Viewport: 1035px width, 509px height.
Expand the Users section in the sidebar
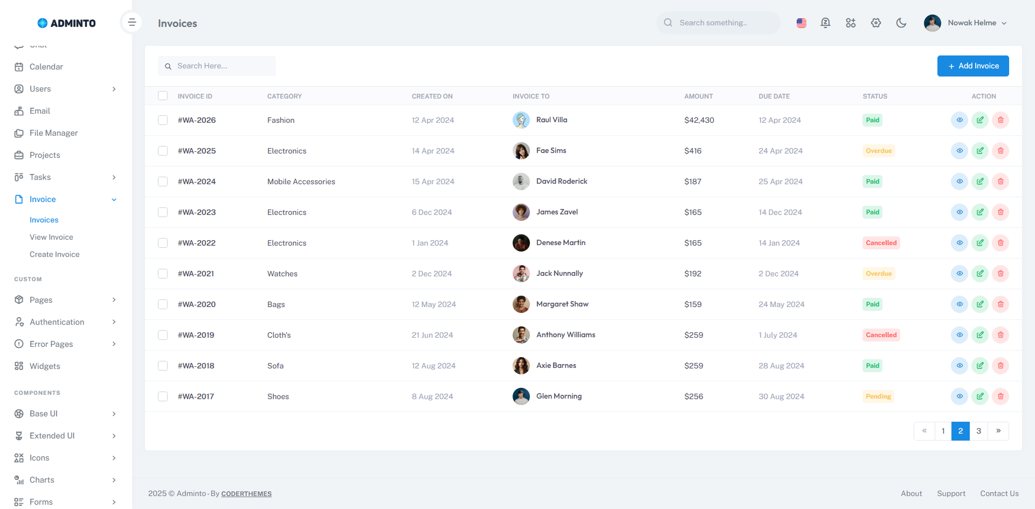(x=114, y=89)
